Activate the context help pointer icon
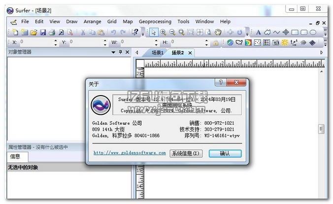This screenshot has width=333, height=204. [135, 33]
